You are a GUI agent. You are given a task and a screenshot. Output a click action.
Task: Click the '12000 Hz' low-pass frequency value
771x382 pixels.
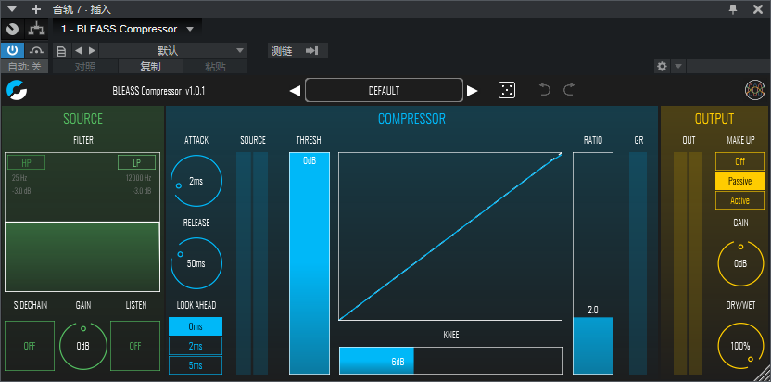coord(138,178)
